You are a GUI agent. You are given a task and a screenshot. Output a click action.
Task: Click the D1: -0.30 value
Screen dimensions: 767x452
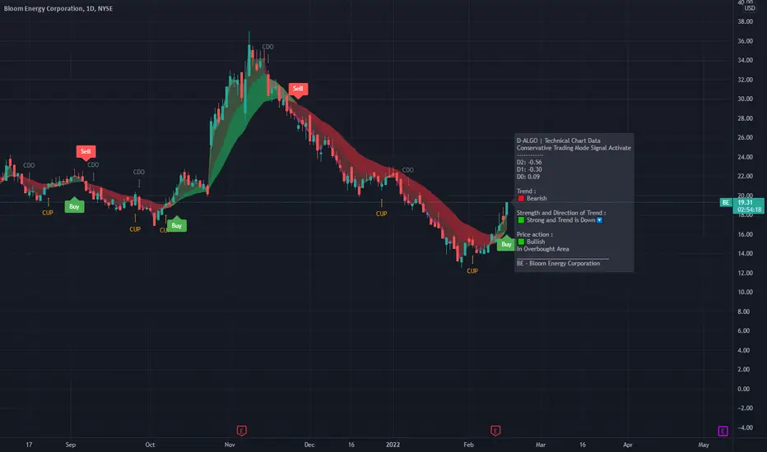[529, 169]
